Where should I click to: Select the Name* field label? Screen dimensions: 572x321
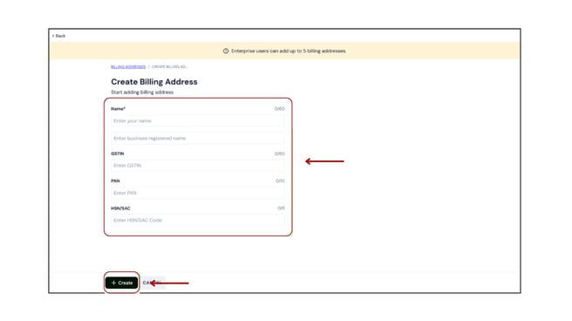pyautogui.click(x=119, y=109)
